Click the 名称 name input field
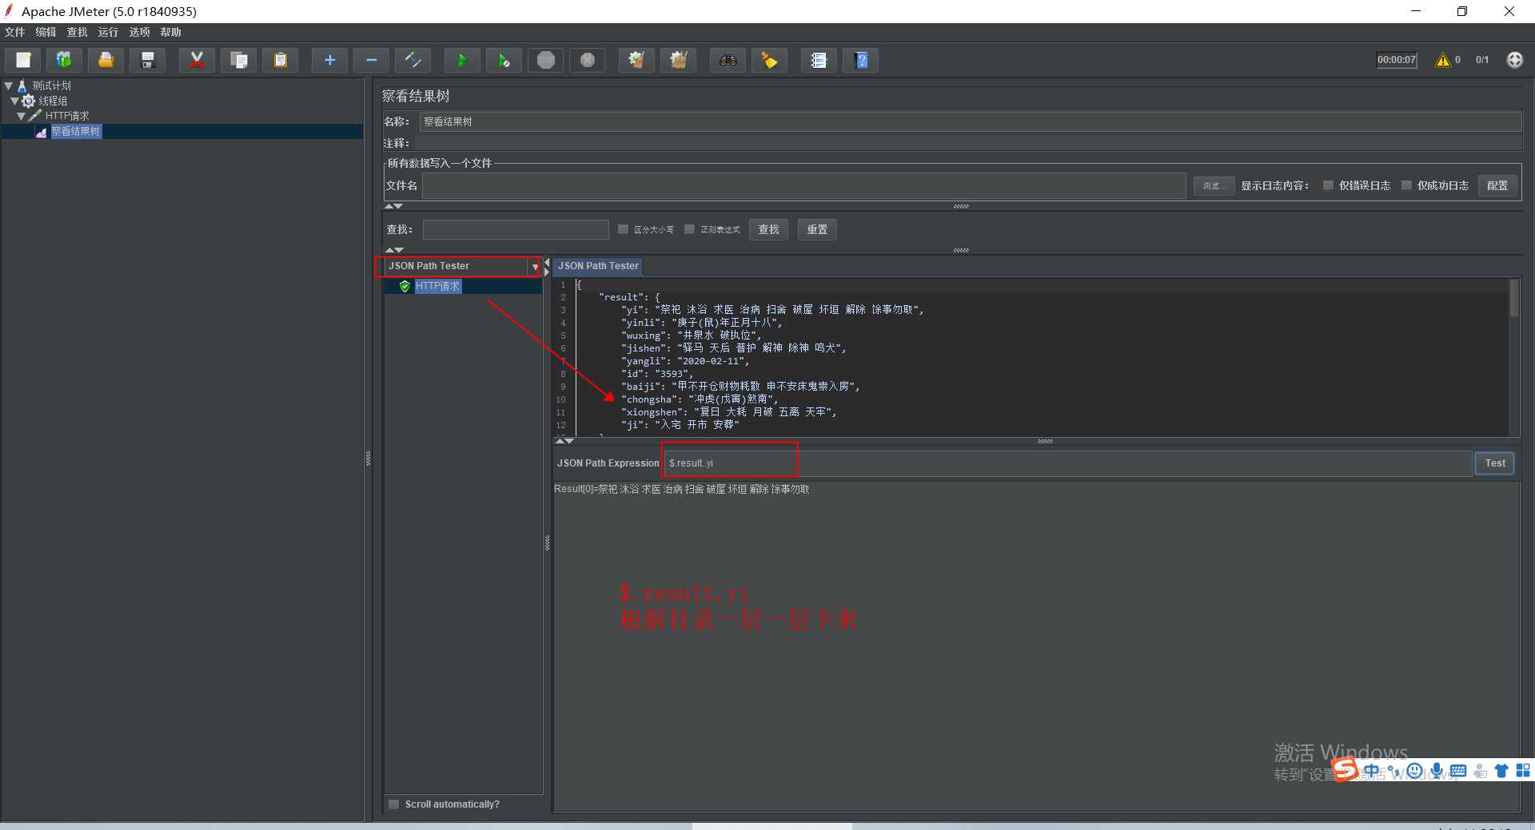 click(x=971, y=121)
